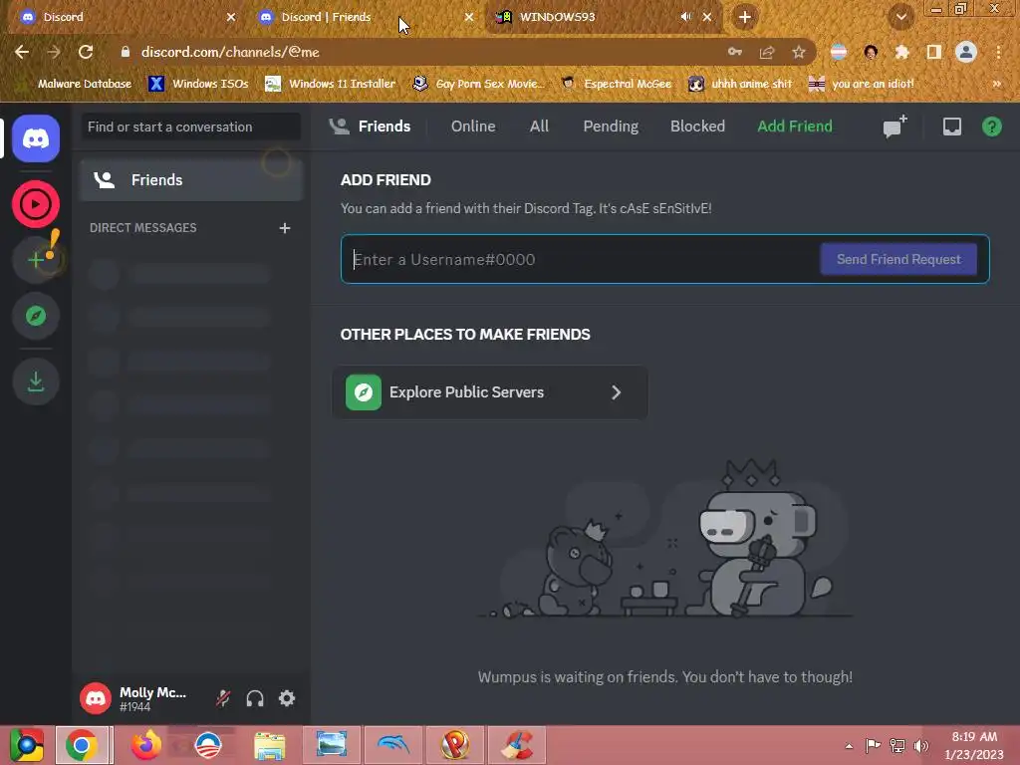Toggle microphone mute in user panel
Image resolution: width=1020 pixels, height=765 pixels.
coord(223,698)
